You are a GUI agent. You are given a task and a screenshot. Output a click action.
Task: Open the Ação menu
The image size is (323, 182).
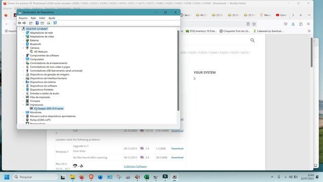click(x=33, y=18)
